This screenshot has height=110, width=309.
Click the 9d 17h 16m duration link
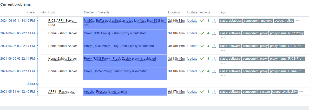tap(176, 92)
